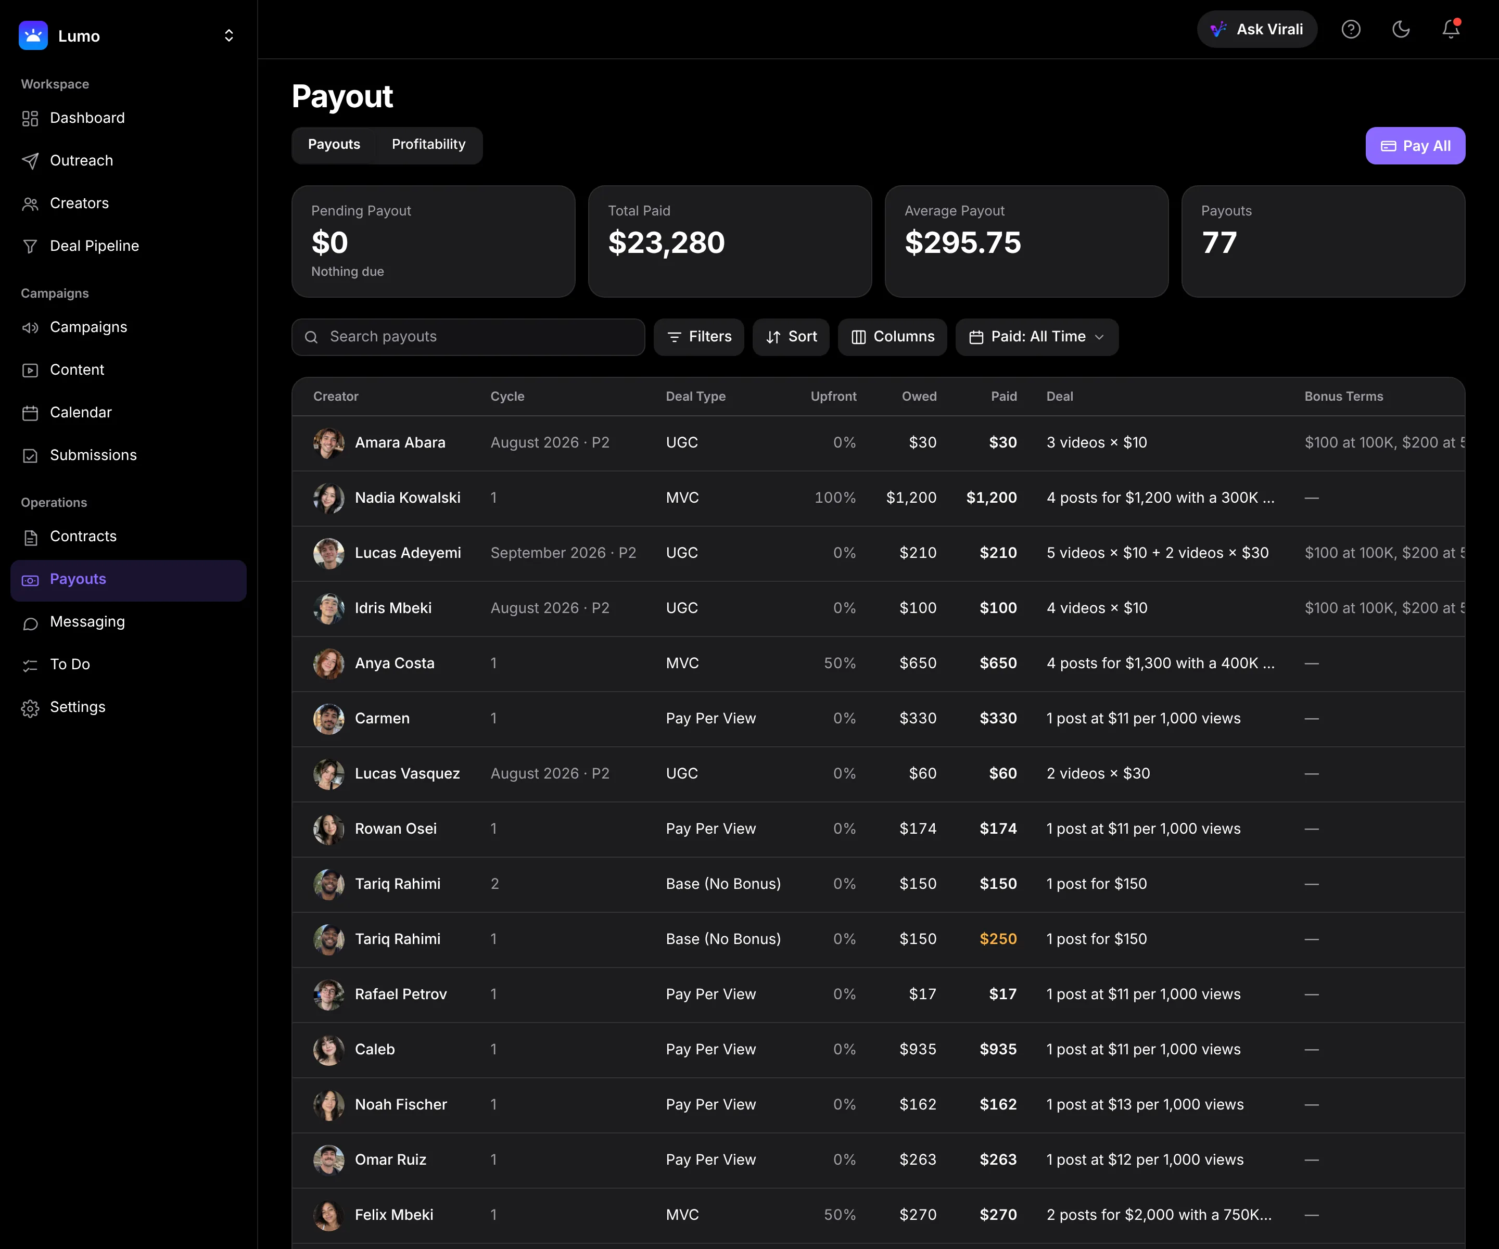Click the Deal Type column header
The height and width of the screenshot is (1249, 1499).
[695, 397]
